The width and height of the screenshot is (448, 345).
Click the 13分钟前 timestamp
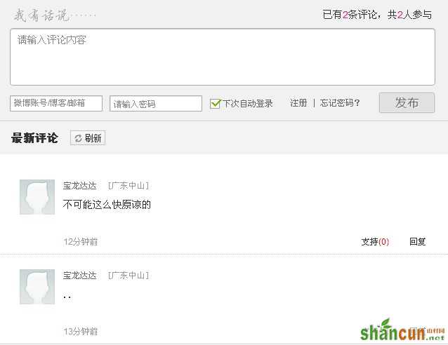tap(81, 331)
